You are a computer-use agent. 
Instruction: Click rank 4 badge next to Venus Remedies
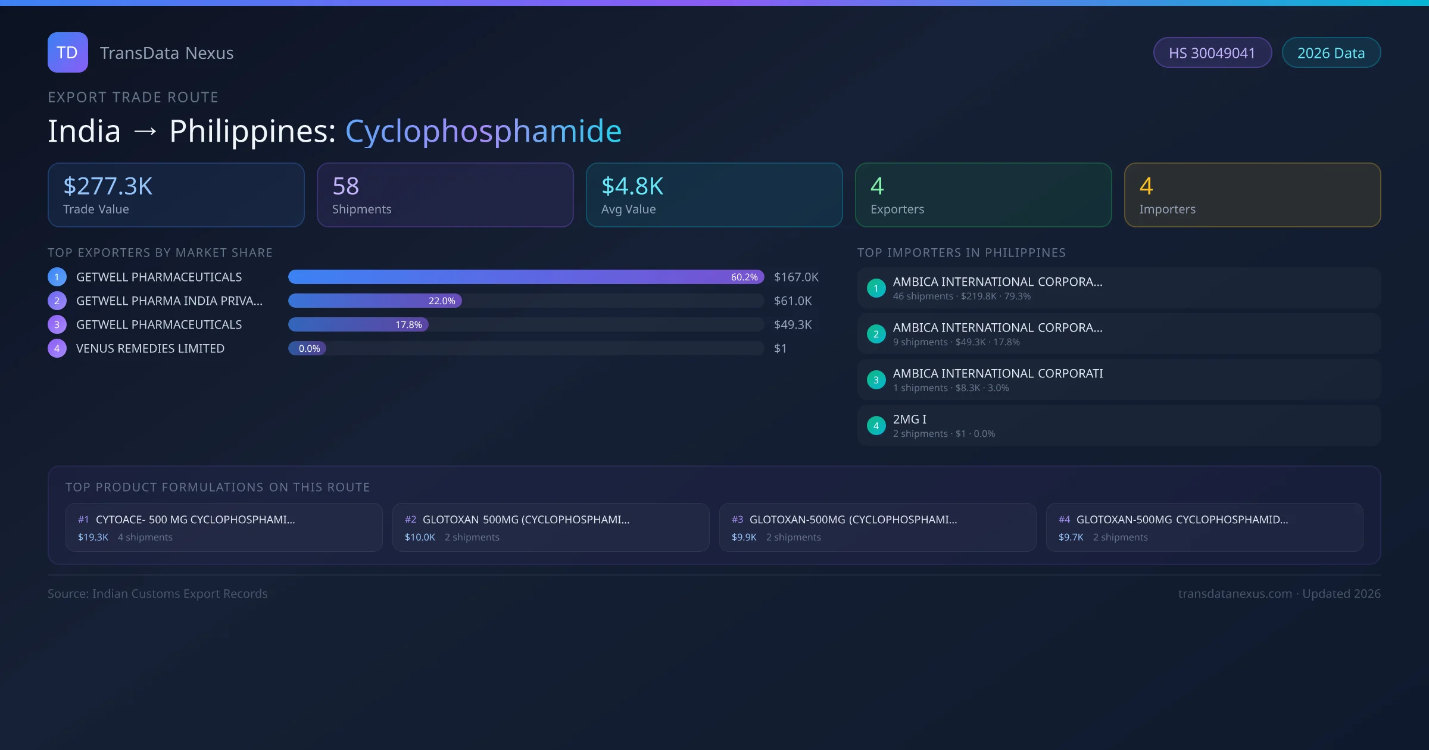click(57, 348)
